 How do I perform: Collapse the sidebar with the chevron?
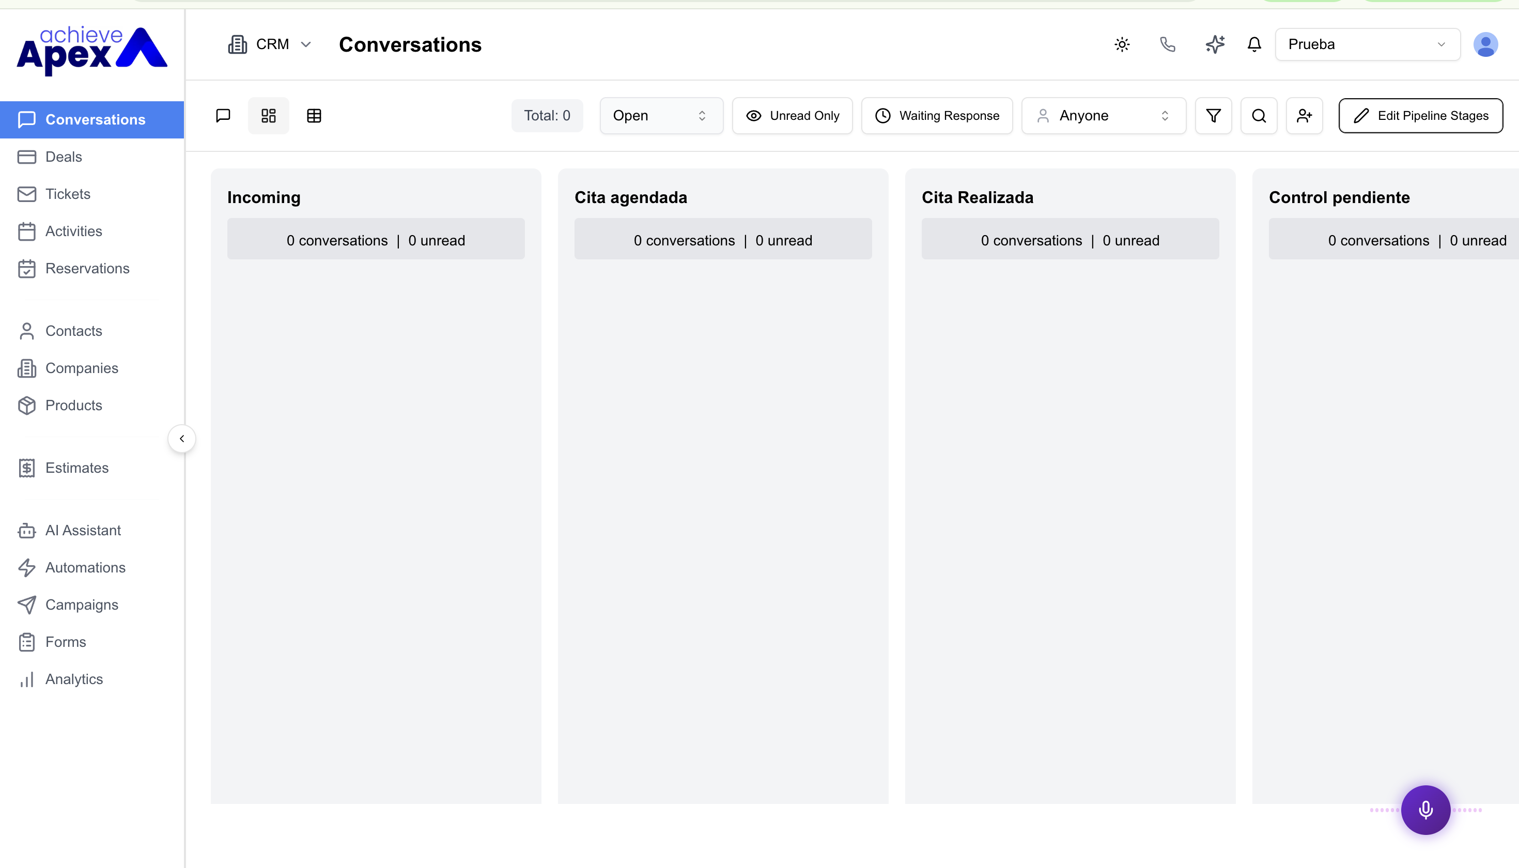[x=182, y=439]
